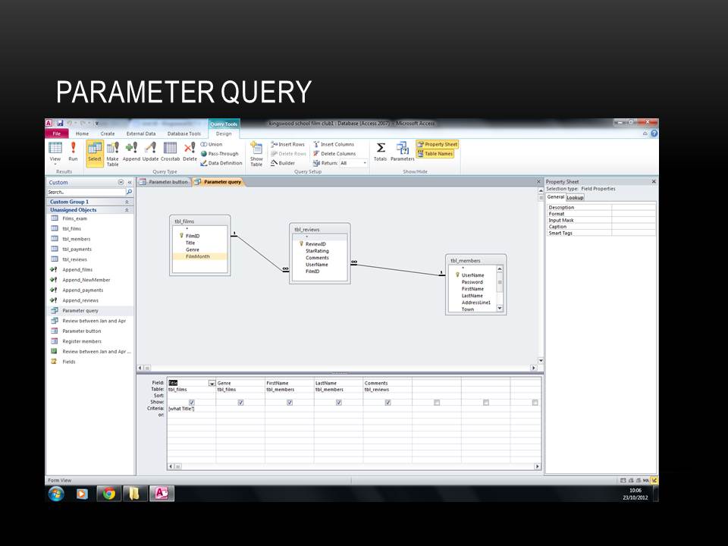
Task: Toggle Totals row with sigma icon
Action: click(x=380, y=152)
